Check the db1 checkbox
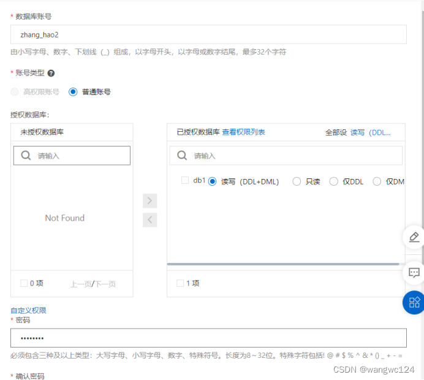This screenshot has height=380, width=424. (185, 180)
